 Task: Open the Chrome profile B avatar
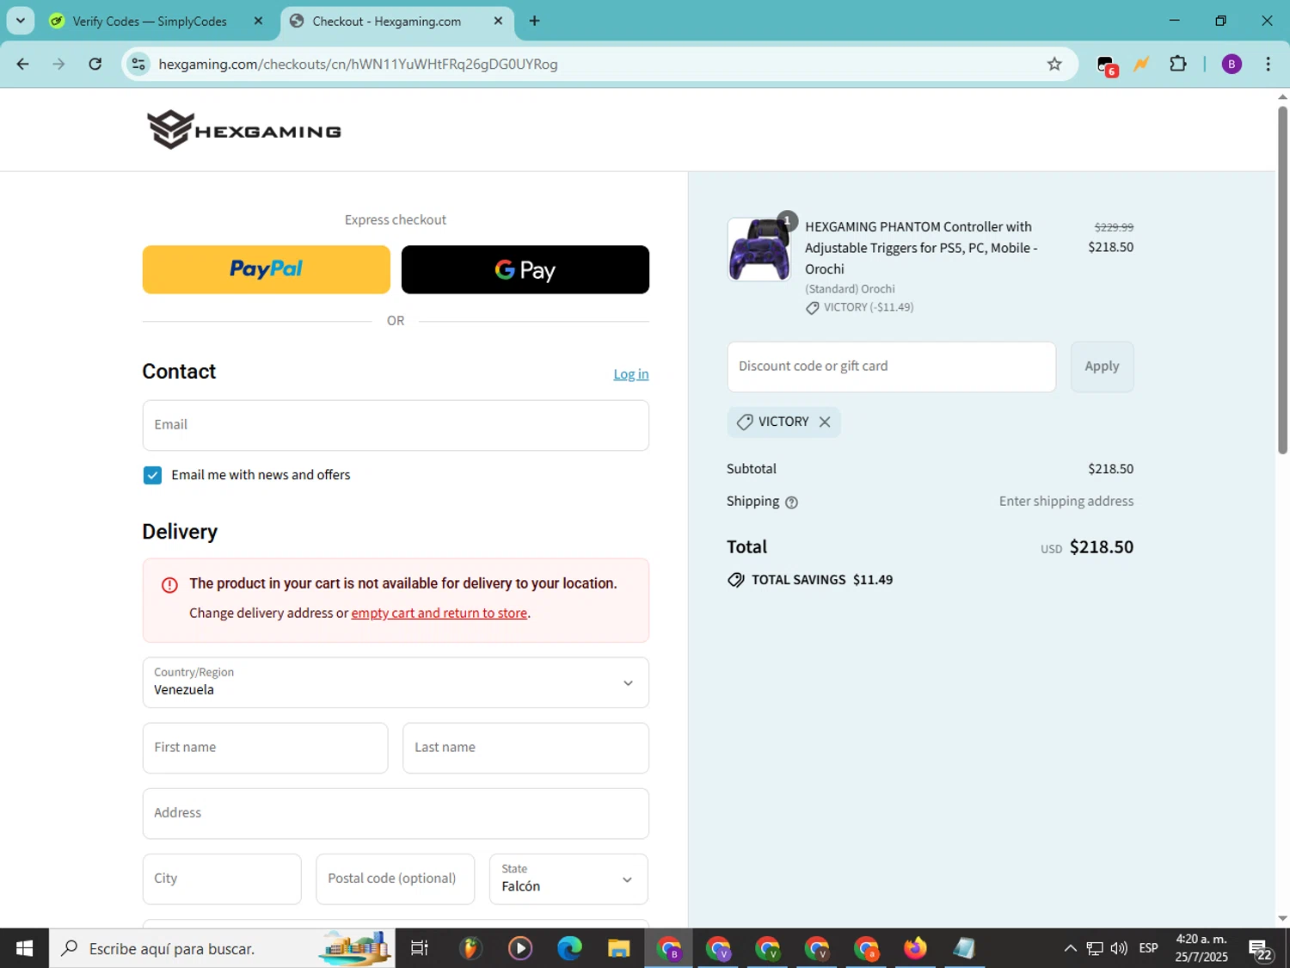(1232, 64)
